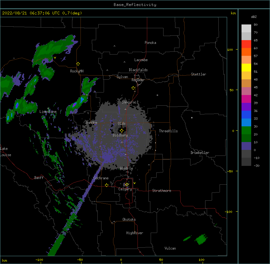270x264 pixels.
Task: Select the radar site diamond between Olds and Didsbury
Action: point(122,131)
